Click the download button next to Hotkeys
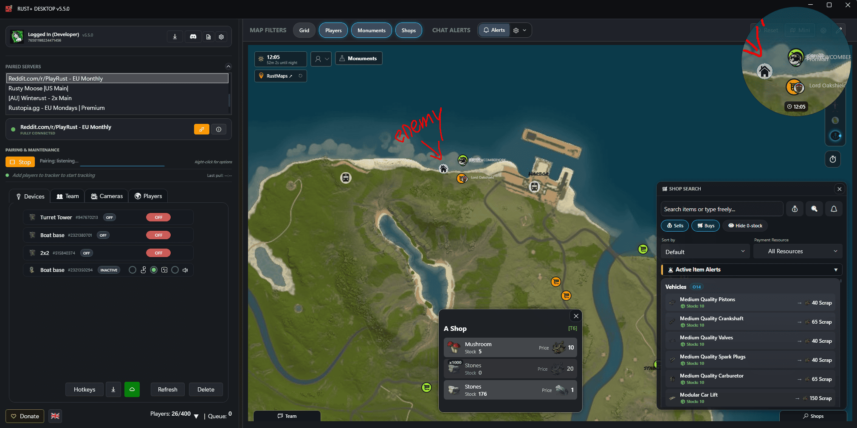This screenshot has height=428, width=857. (x=113, y=389)
